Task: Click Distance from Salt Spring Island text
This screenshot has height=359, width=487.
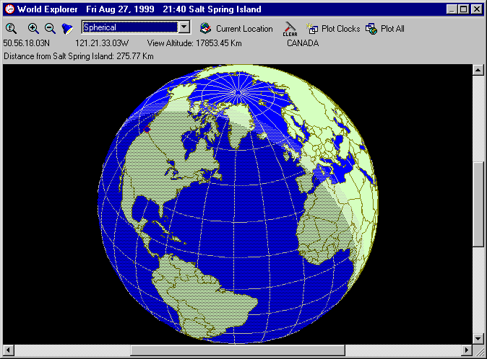Action: point(79,56)
